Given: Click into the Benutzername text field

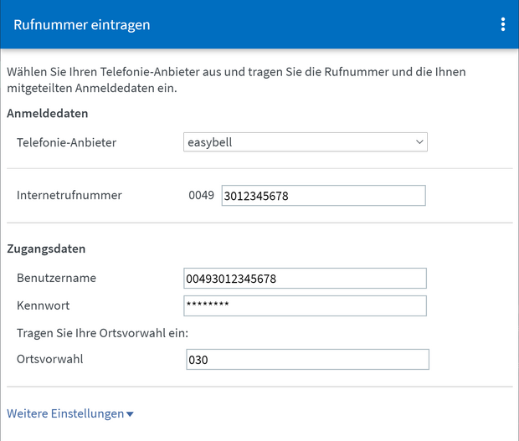Looking at the screenshot, I should tap(305, 278).
